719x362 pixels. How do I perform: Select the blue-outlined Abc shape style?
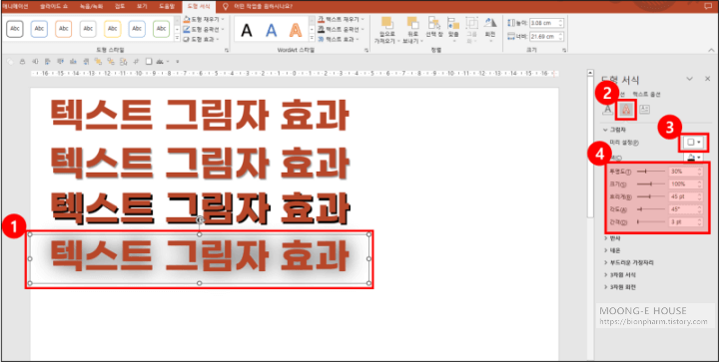coord(39,29)
